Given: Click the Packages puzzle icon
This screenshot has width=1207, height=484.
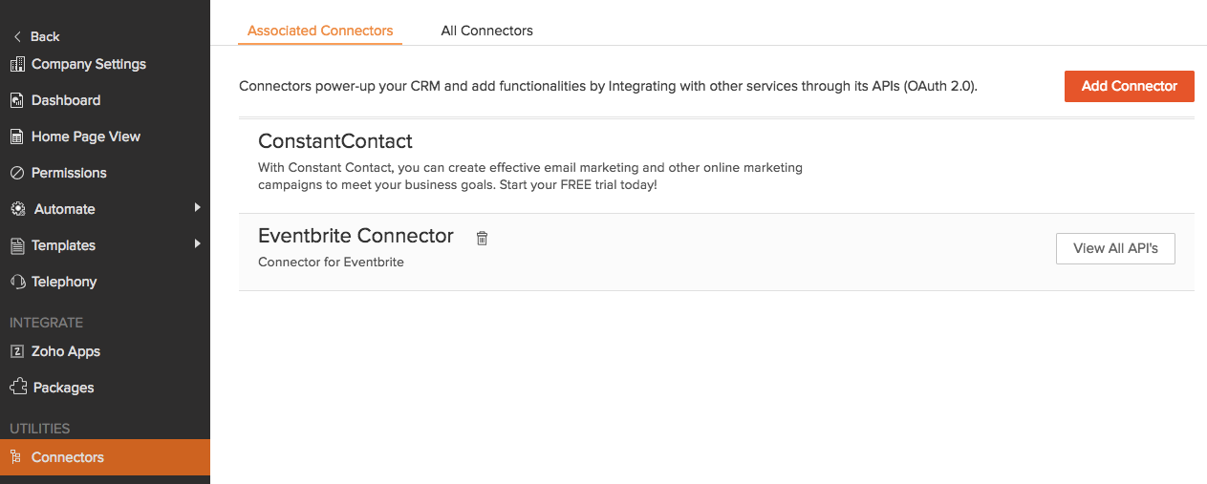Looking at the screenshot, I should coord(17,388).
